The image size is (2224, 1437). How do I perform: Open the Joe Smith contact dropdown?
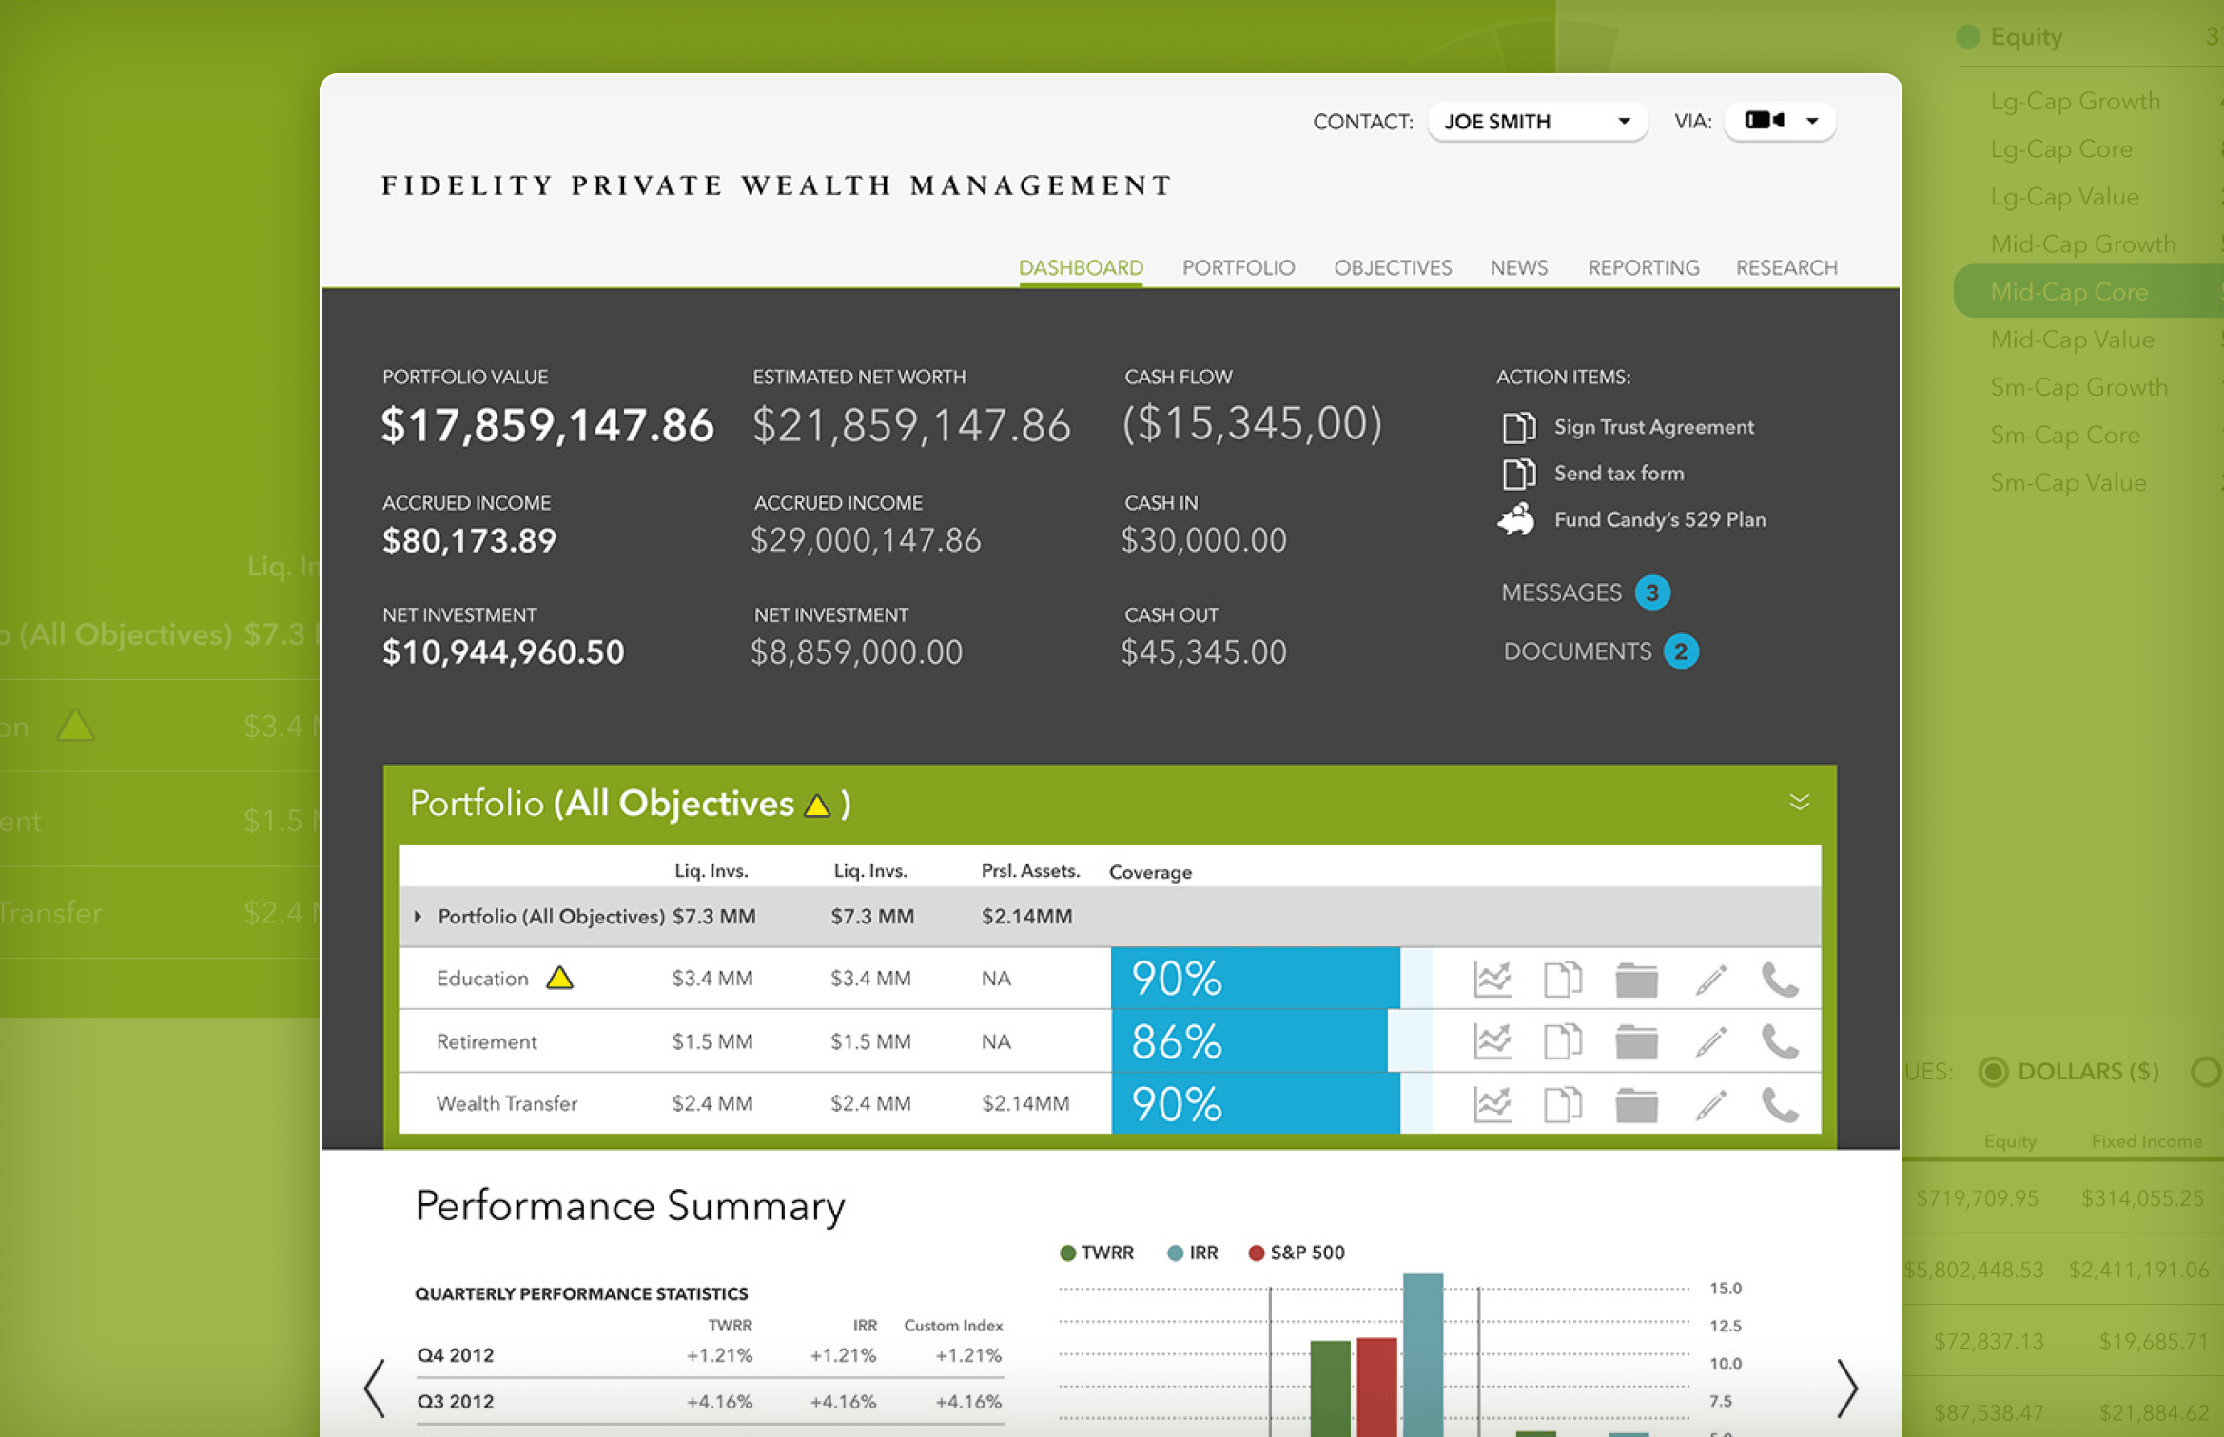click(1536, 121)
